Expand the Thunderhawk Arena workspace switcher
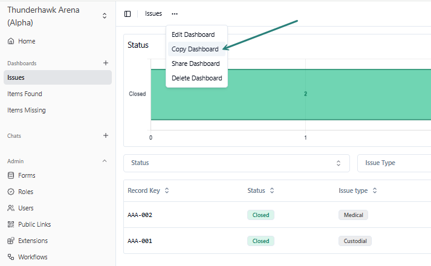This screenshot has height=266, width=431. 105,16
